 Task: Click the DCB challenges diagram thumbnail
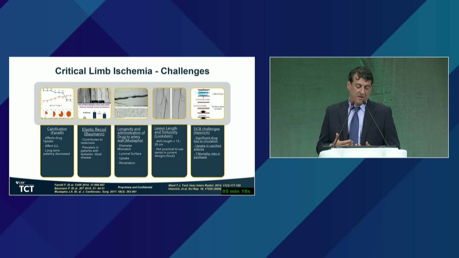[x=208, y=104]
